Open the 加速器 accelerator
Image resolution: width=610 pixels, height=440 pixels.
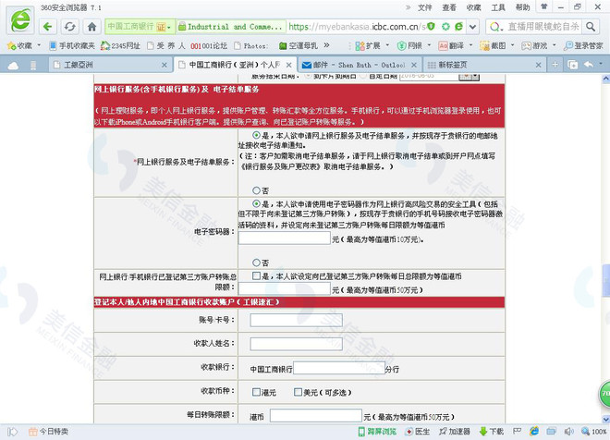click(x=455, y=432)
